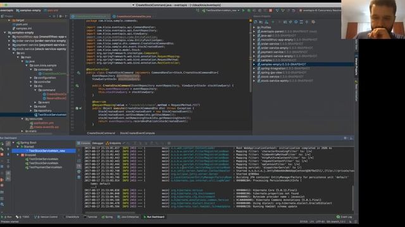Screen dimensions: 405x227
Task: Select stopped TestPaymentServiceMain in Run Dashboard
Action: [x=44, y=167]
